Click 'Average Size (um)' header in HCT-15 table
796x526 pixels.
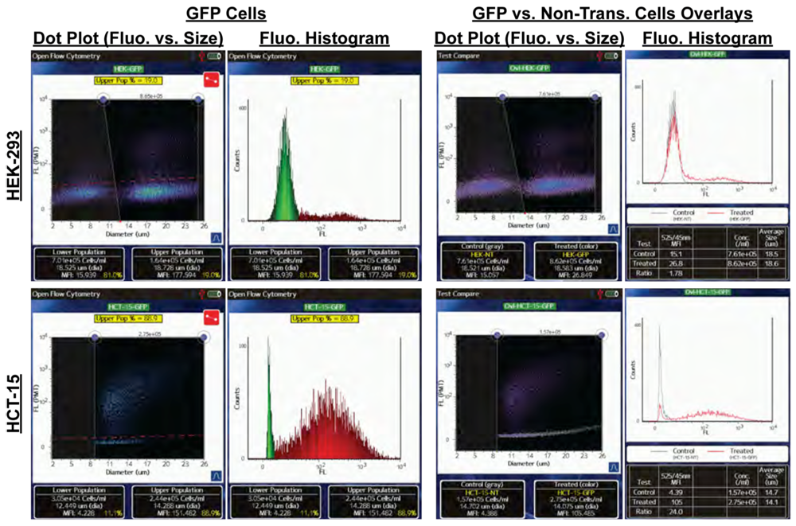tap(771, 477)
